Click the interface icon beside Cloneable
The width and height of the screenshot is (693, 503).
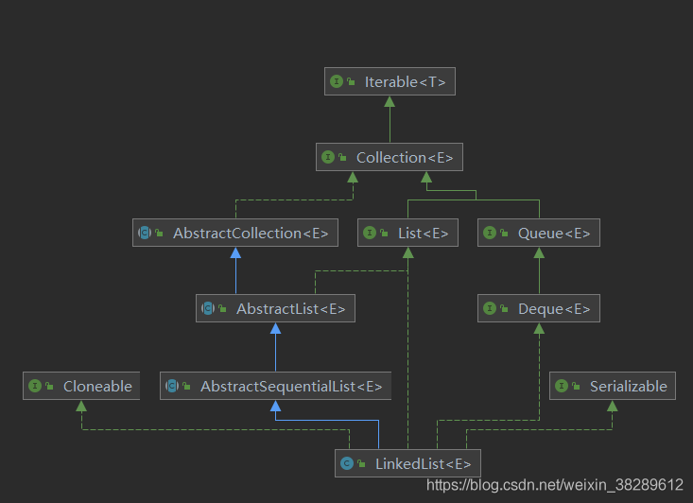tap(35, 386)
